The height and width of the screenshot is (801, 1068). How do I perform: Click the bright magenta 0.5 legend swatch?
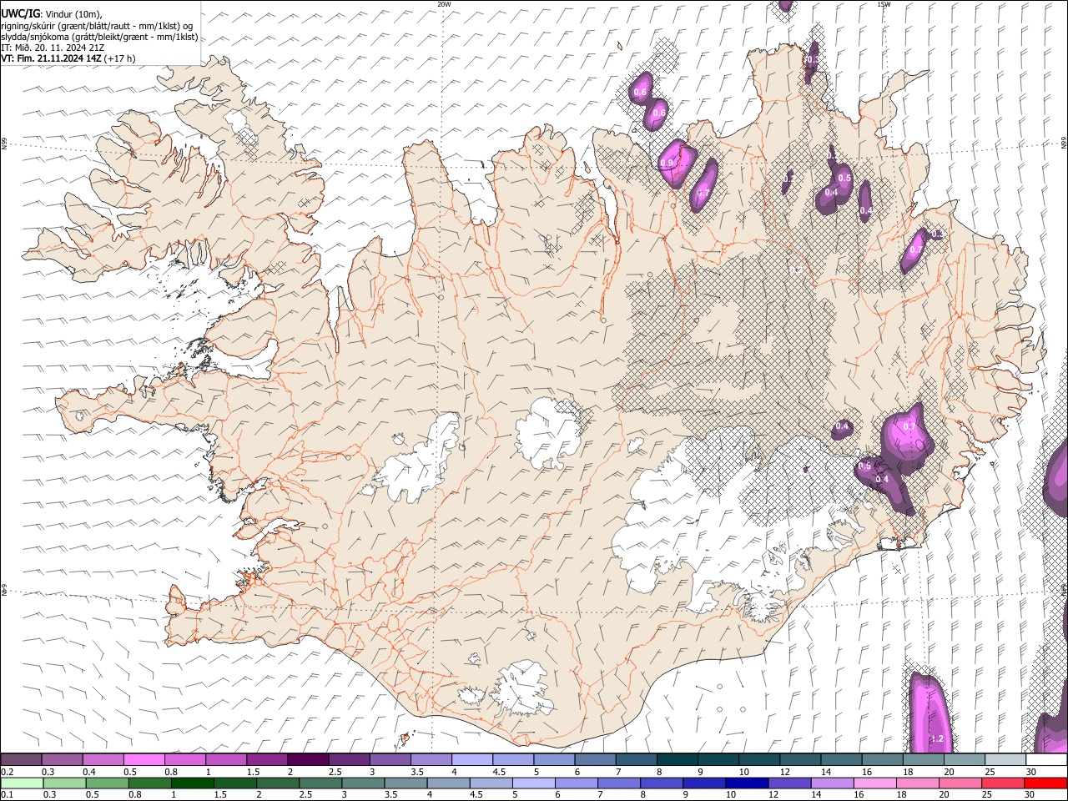[x=144, y=760]
